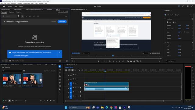195x110 pixels.
Task: Toggle snapping magnet in timeline
Action: click(69, 70)
